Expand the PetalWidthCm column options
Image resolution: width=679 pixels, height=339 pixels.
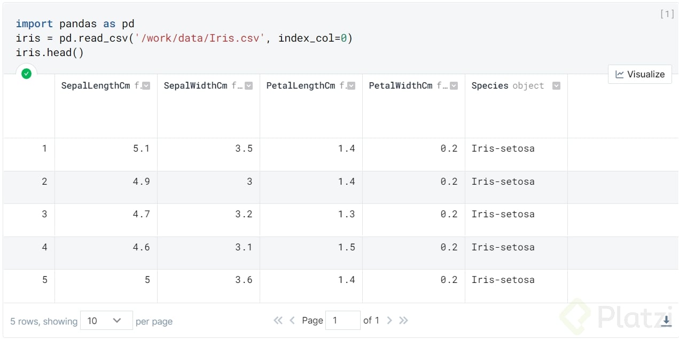(x=454, y=86)
